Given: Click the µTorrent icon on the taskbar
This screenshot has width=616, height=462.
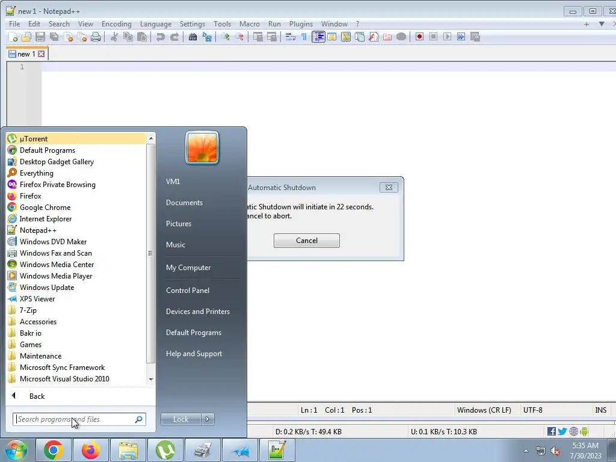Looking at the screenshot, I should click(165, 450).
